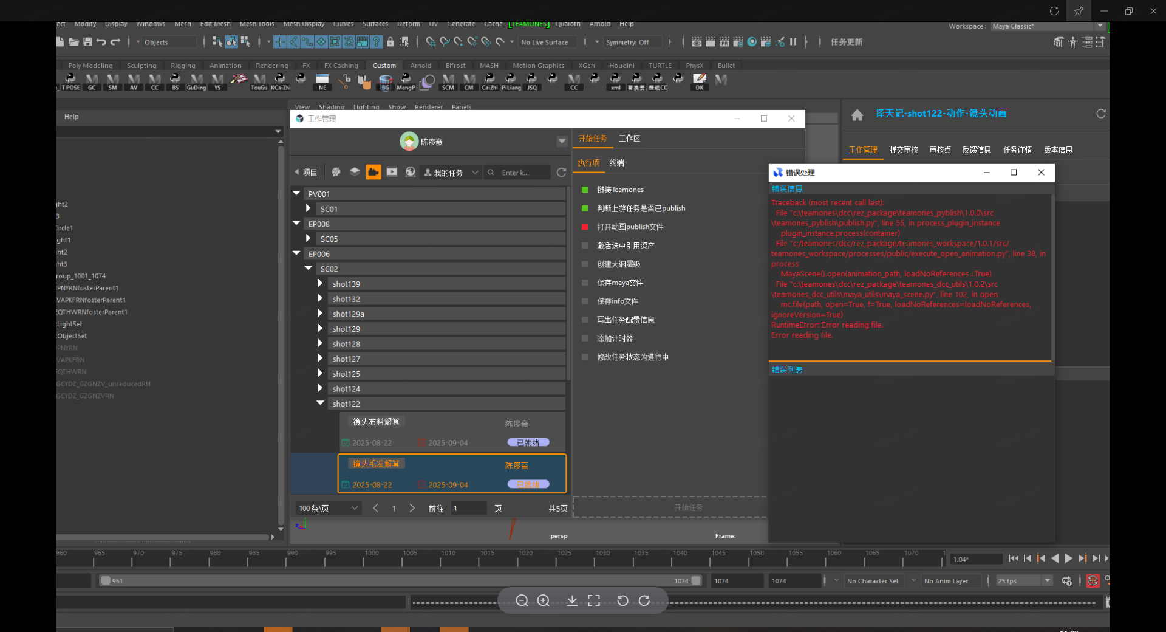Image resolution: width=1166 pixels, height=632 pixels.
Task: Refresh the task list in work manager
Action: (x=561, y=173)
